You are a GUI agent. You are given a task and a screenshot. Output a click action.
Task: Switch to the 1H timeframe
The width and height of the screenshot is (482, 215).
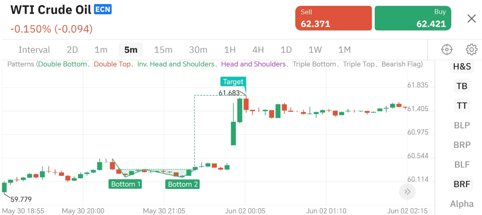230,50
